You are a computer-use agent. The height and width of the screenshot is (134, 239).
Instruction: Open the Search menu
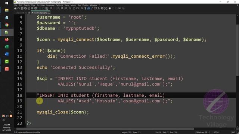[x=27, y=5]
